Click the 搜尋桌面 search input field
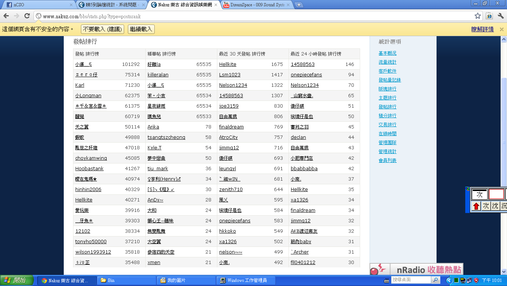The height and width of the screenshot is (286, 507). [411, 280]
